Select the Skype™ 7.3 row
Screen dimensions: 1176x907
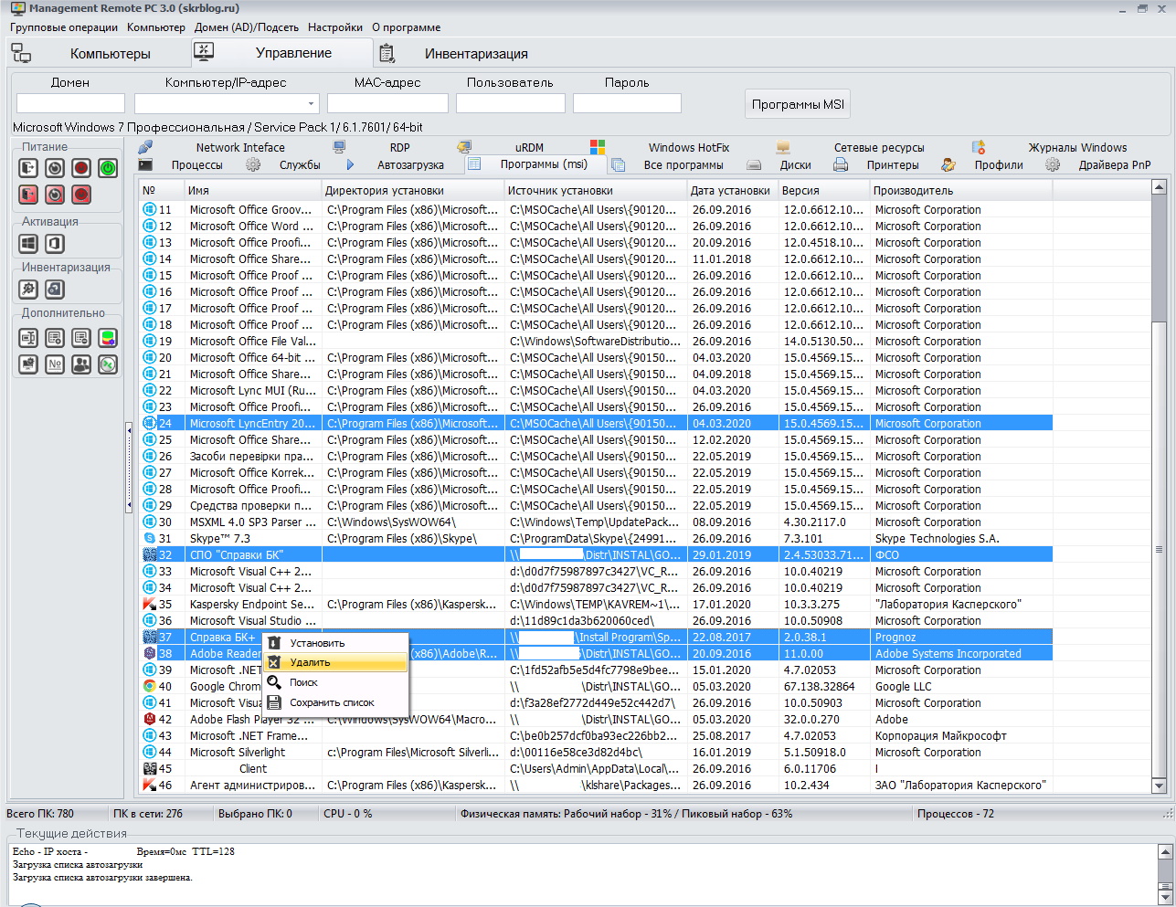coord(597,539)
